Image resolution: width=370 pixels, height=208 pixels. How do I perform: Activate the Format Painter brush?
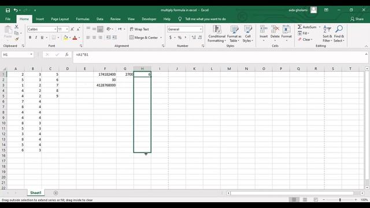[17, 39]
